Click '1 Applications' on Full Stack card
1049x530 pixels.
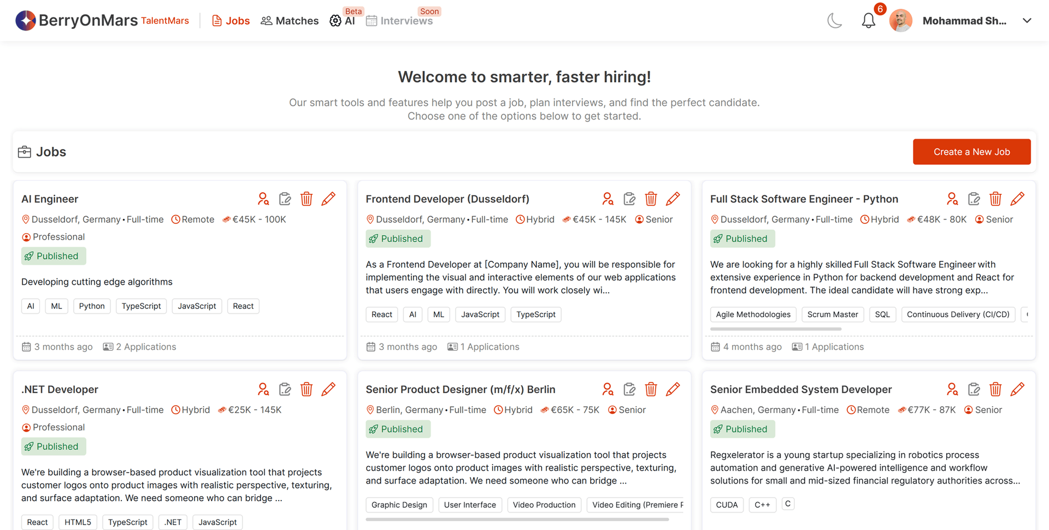(x=828, y=347)
